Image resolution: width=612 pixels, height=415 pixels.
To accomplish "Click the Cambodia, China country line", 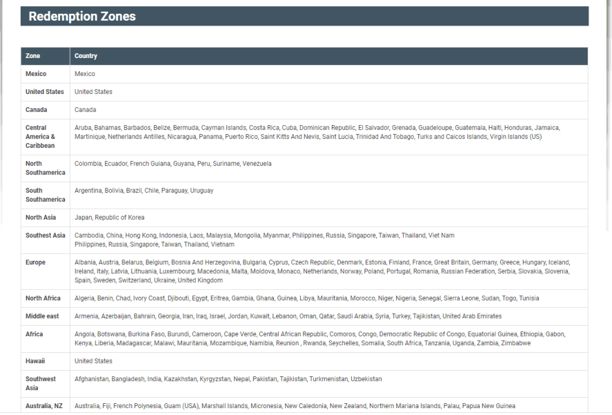I will pyautogui.click(x=264, y=235).
